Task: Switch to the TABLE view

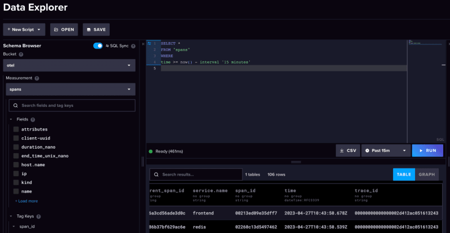Action: coord(404,174)
